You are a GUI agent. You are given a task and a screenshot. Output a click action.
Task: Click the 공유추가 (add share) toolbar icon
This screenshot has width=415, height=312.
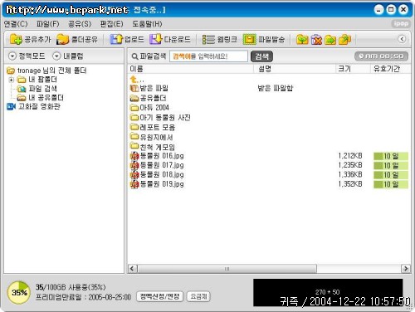point(16,39)
